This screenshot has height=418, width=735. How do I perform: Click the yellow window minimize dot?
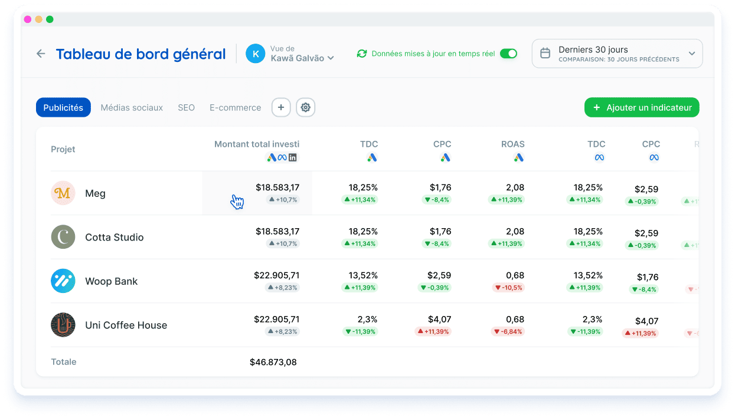coord(38,19)
